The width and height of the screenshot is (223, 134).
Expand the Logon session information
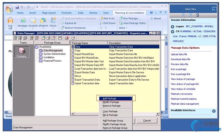(x=172, y=27)
